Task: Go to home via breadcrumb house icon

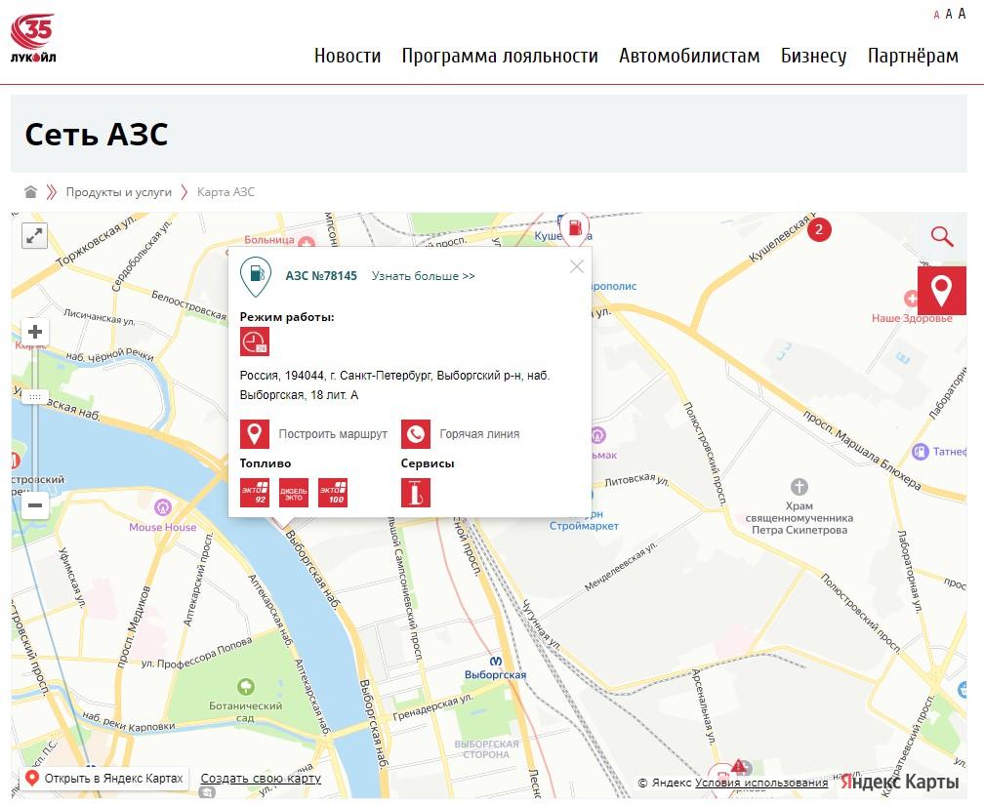Action: click(30, 192)
